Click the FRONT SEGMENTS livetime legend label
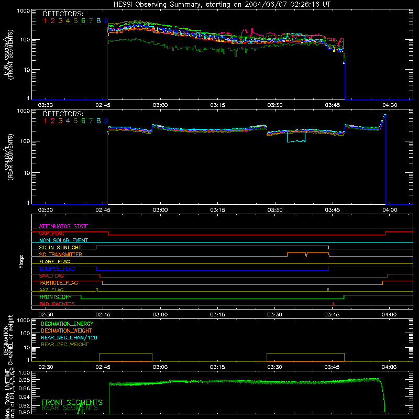419x419 pixels. coord(72,402)
